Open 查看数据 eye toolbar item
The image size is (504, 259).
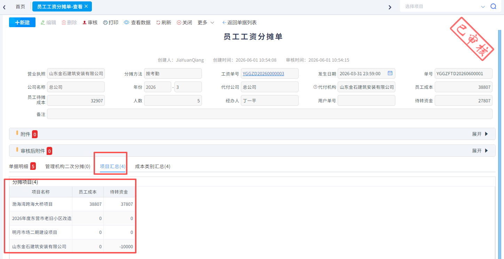(x=137, y=23)
